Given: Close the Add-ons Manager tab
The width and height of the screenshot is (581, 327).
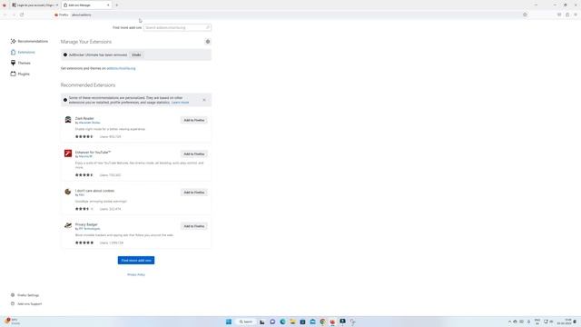Looking at the screenshot, I should [x=108, y=5].
